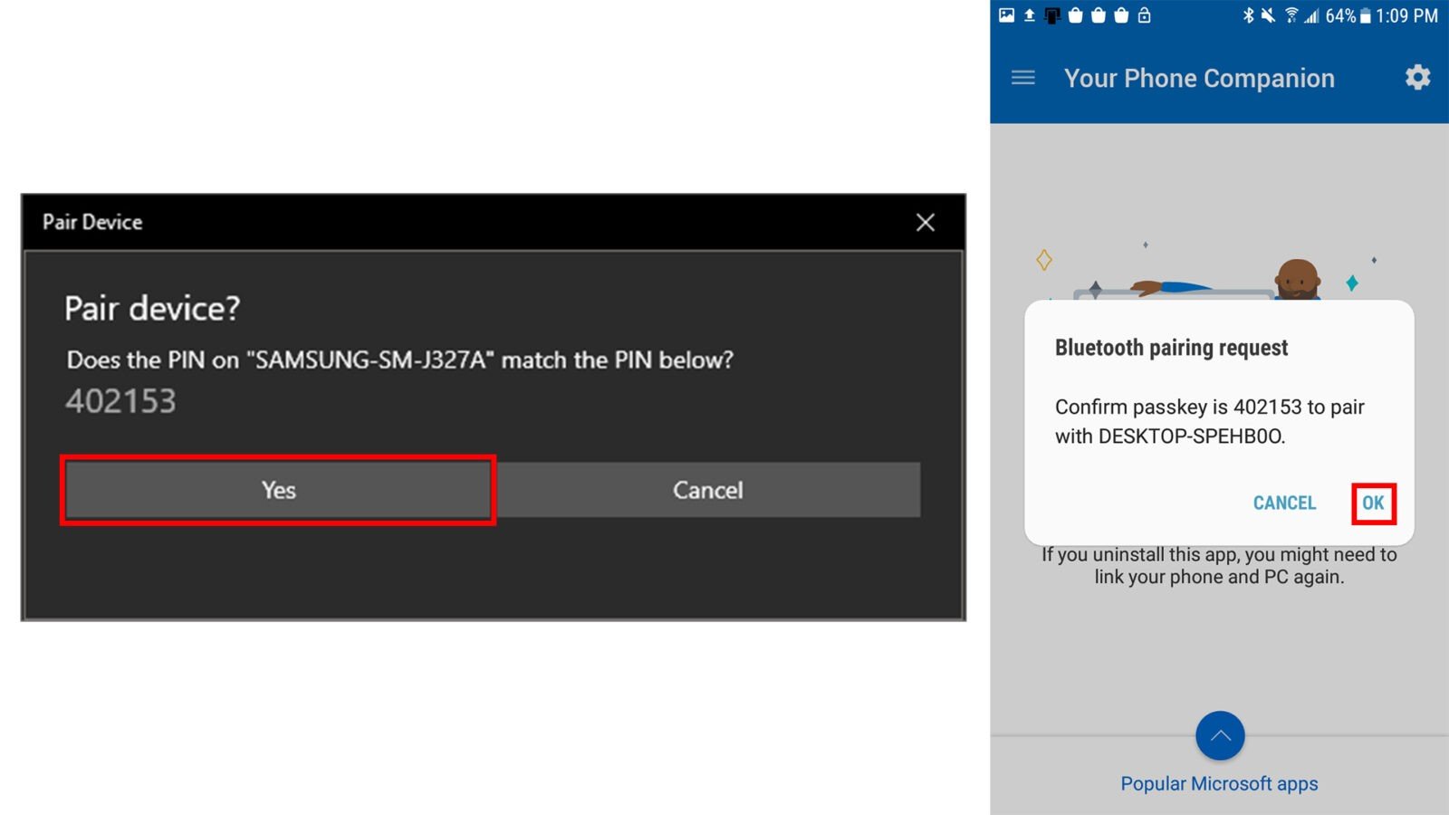Tap the 64% battery percentage text
The height and width of the screenshot is (815, 1449).
pyautogui.click(x=1340, y=15)
